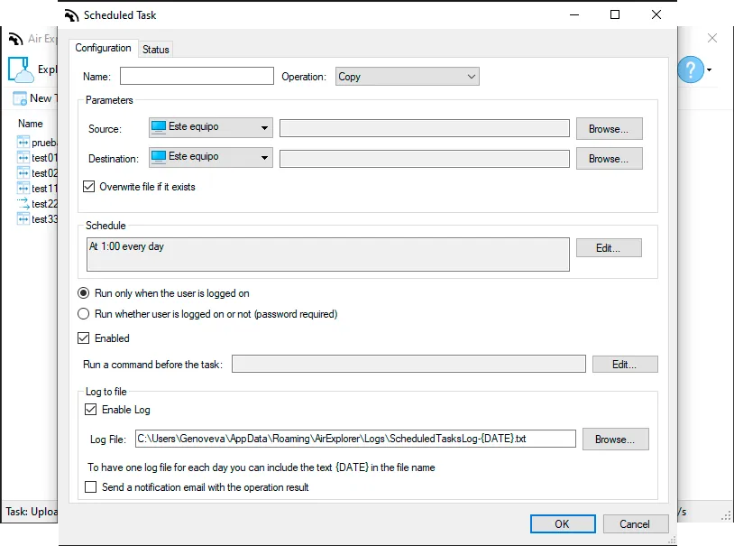Select Run whether user is logged on or not
Image resolution: width=734 pixels, height=546 pixels.
pyautogui.click(x=83, y=314)
